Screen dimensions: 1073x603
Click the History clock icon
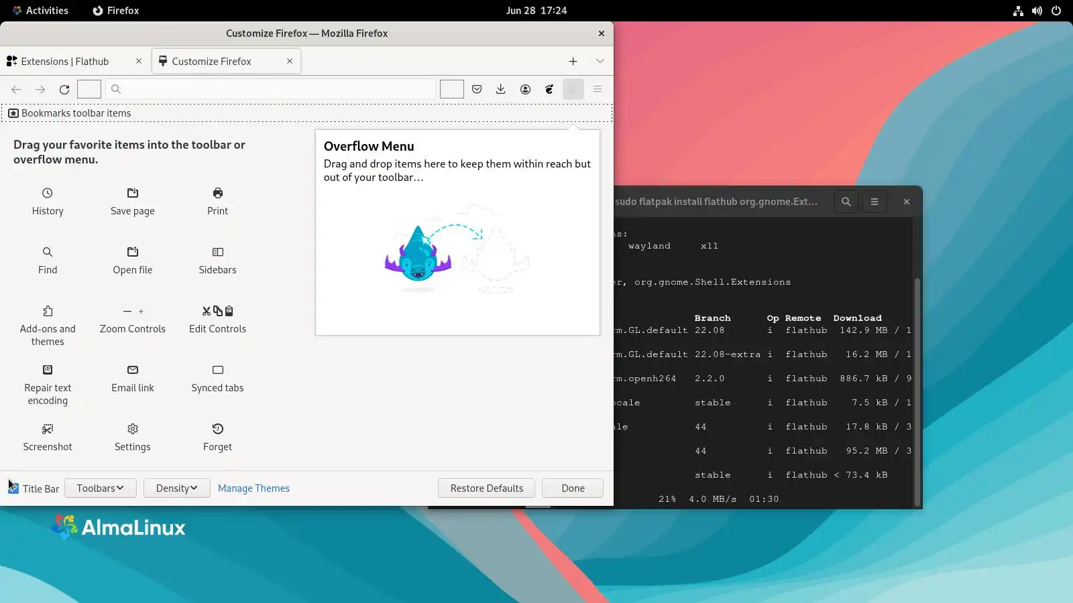click(47, 193)
